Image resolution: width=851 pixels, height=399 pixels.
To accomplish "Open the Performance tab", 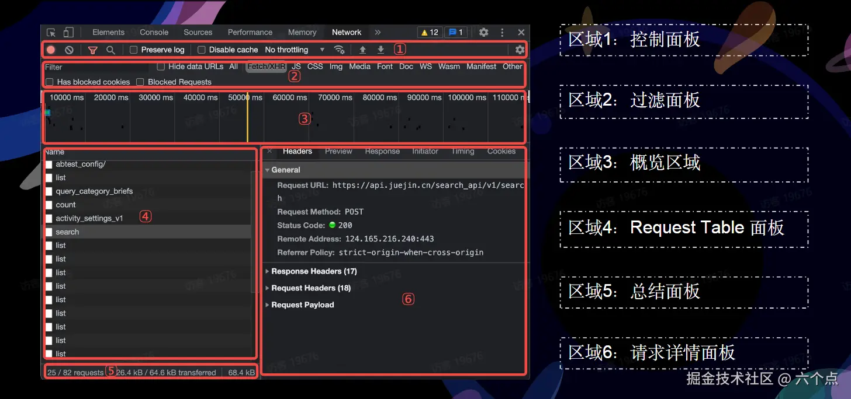I will tap(250, 33).
